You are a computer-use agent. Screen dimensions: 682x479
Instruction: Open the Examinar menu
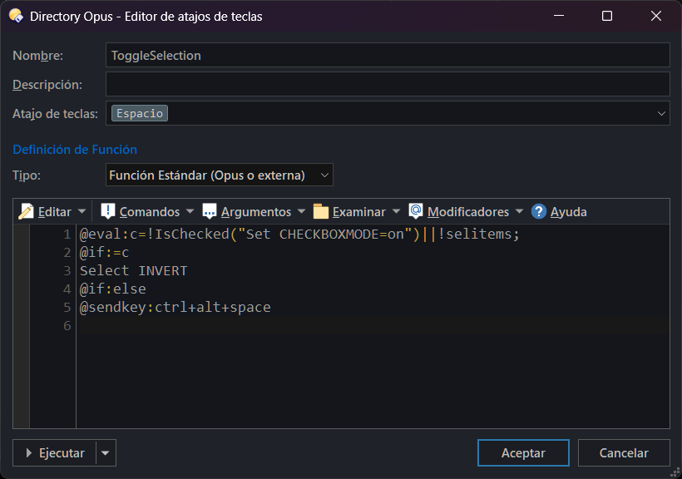[358, 212]
